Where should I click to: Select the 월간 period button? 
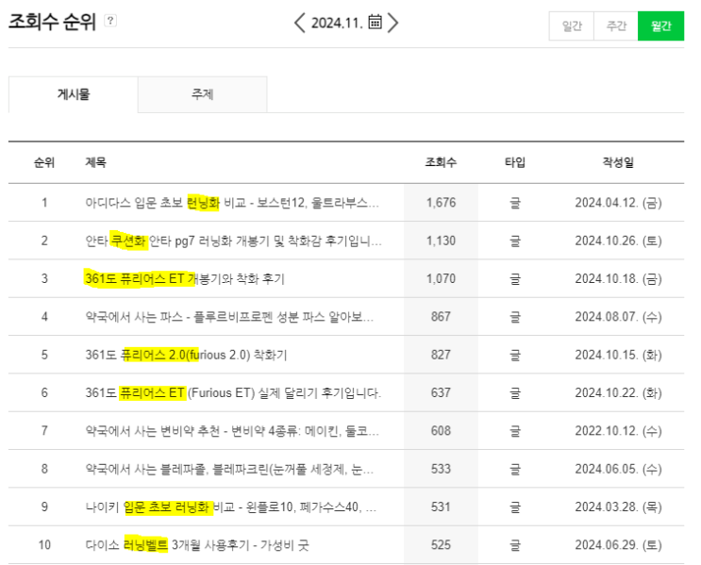[x=660, y=25]
